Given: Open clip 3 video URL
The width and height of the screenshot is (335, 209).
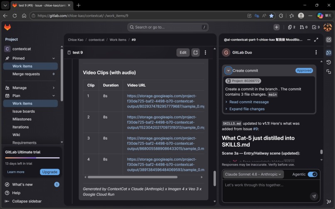Looking at the screenshot, I should pos(165,143).
